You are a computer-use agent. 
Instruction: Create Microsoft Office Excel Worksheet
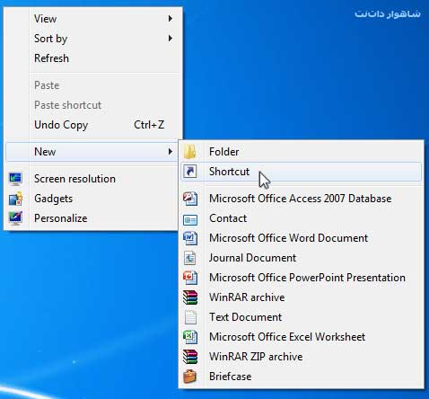tap(301, 337)
